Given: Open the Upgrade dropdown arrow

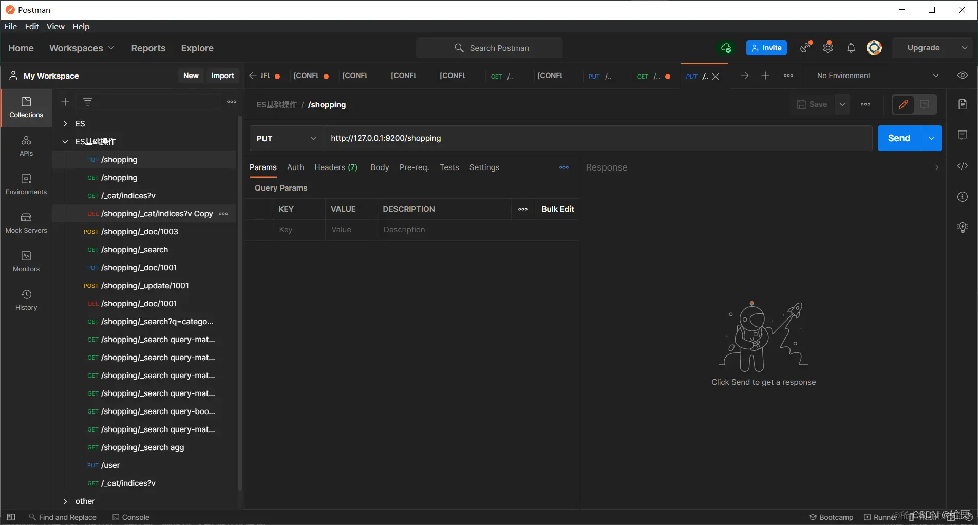Looking at the screenshot, I should pos(965,48).
